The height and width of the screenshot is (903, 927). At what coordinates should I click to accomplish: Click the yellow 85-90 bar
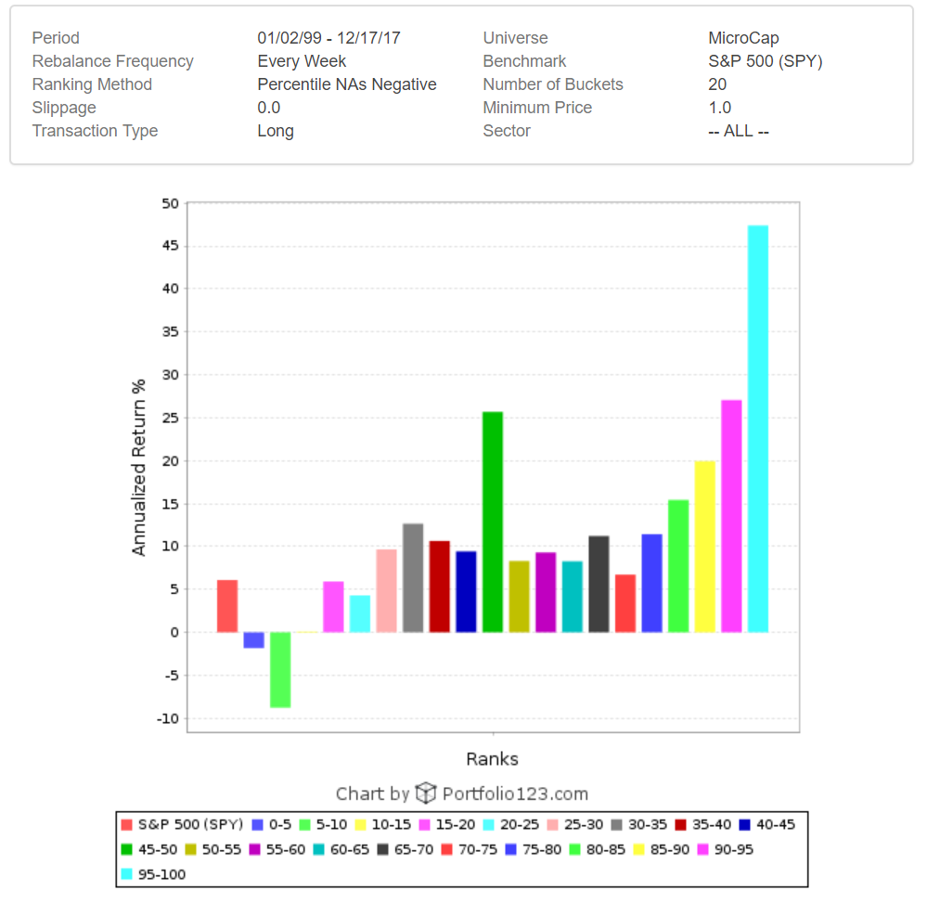click(704, 547)
